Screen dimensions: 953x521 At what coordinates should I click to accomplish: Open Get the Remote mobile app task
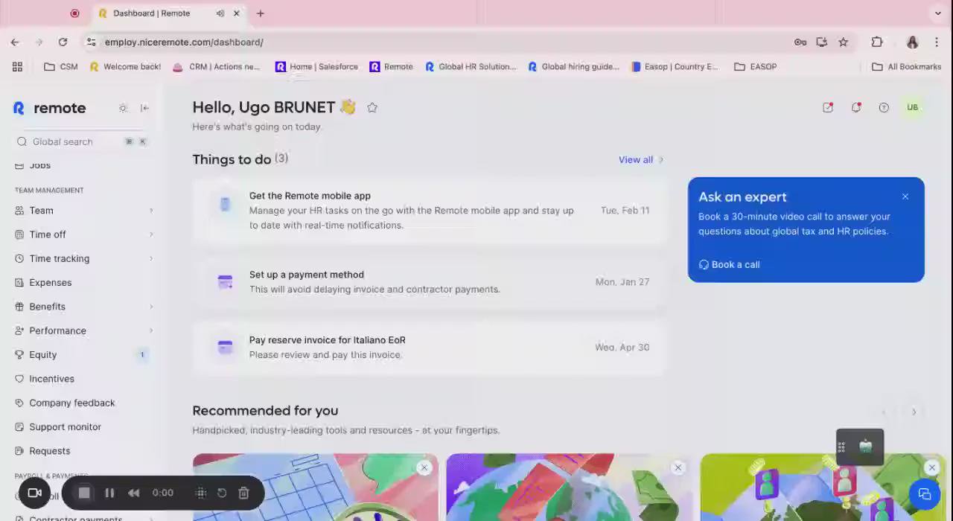coord(429,211)
